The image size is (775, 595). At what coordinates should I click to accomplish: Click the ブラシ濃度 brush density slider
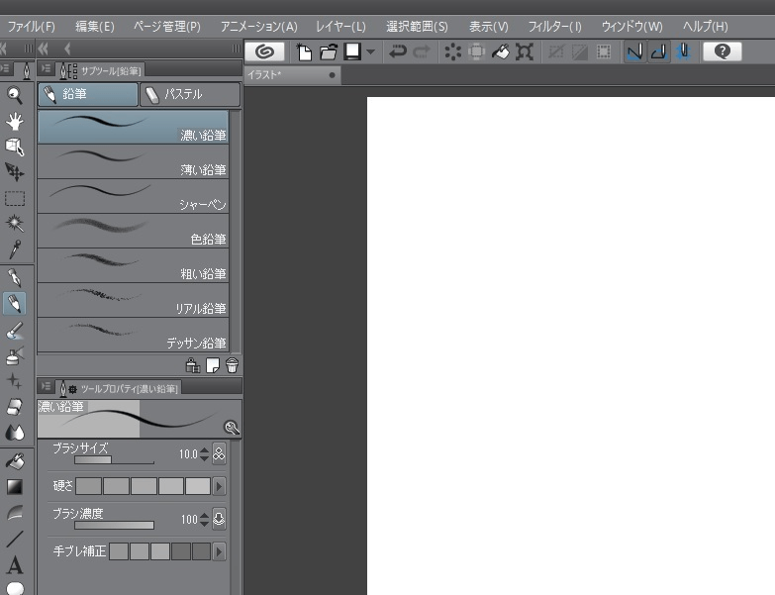coord(114,525)
